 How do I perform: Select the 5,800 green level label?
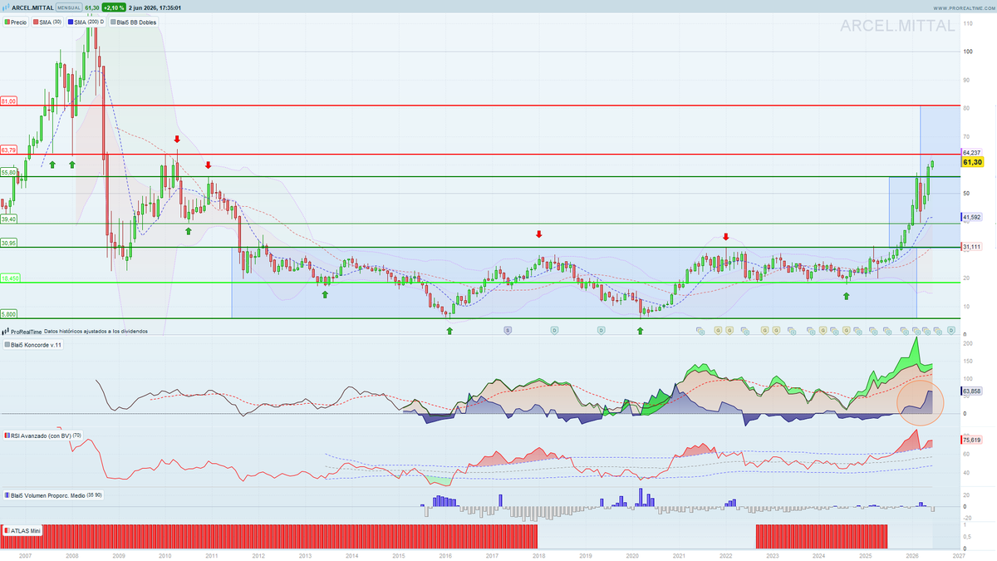point(8,314)
